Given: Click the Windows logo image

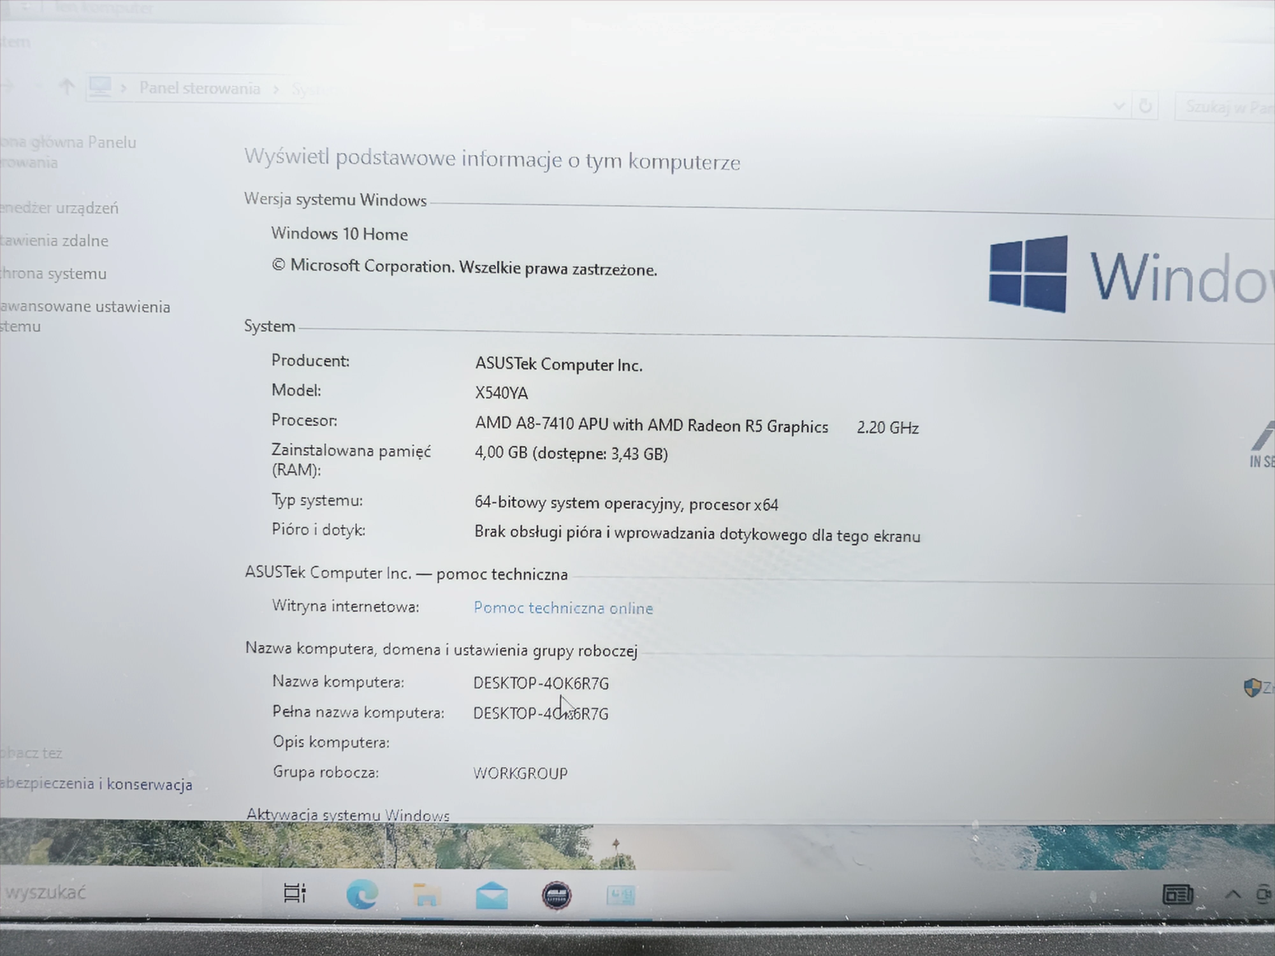Looking at the screenshot, I should (1028, 274).
